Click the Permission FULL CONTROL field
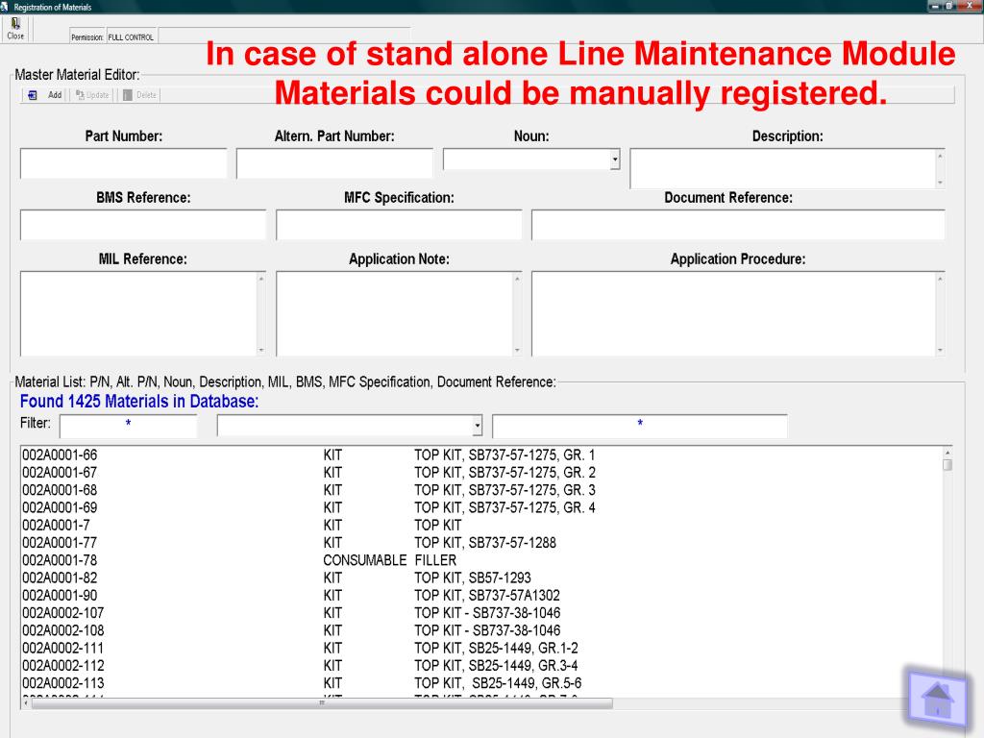Screen dimensions: 984x738 click(132, 37)
